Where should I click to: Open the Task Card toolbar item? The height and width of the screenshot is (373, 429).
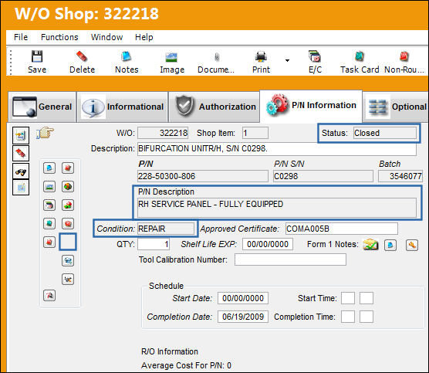pos(360,62)
